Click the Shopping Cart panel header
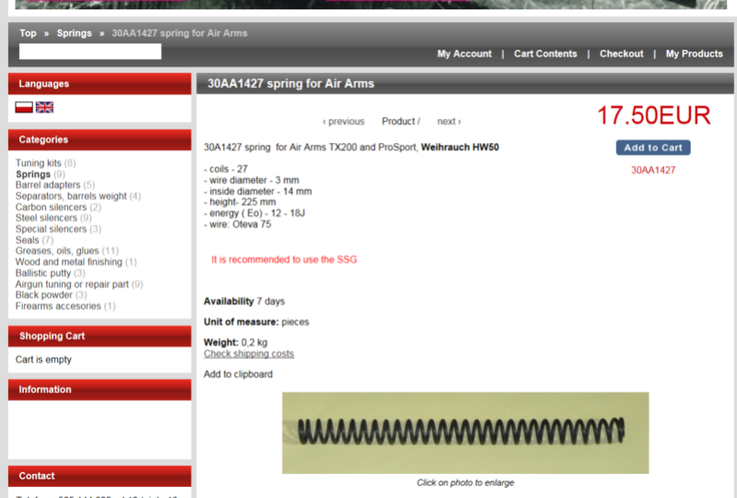 click(99, 336)
